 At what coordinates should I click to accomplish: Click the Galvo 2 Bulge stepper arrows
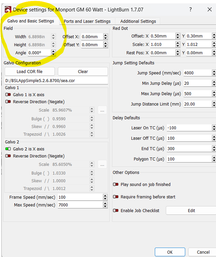[x=92, y=173]
